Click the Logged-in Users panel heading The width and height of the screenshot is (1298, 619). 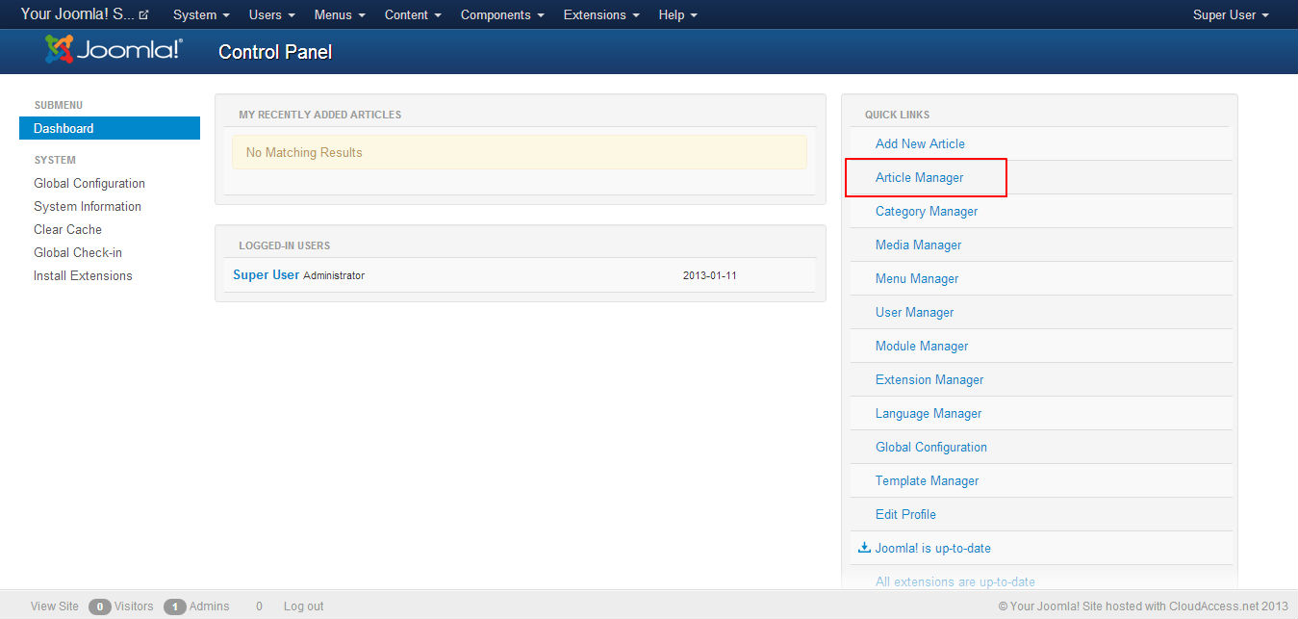pos(285,245)
